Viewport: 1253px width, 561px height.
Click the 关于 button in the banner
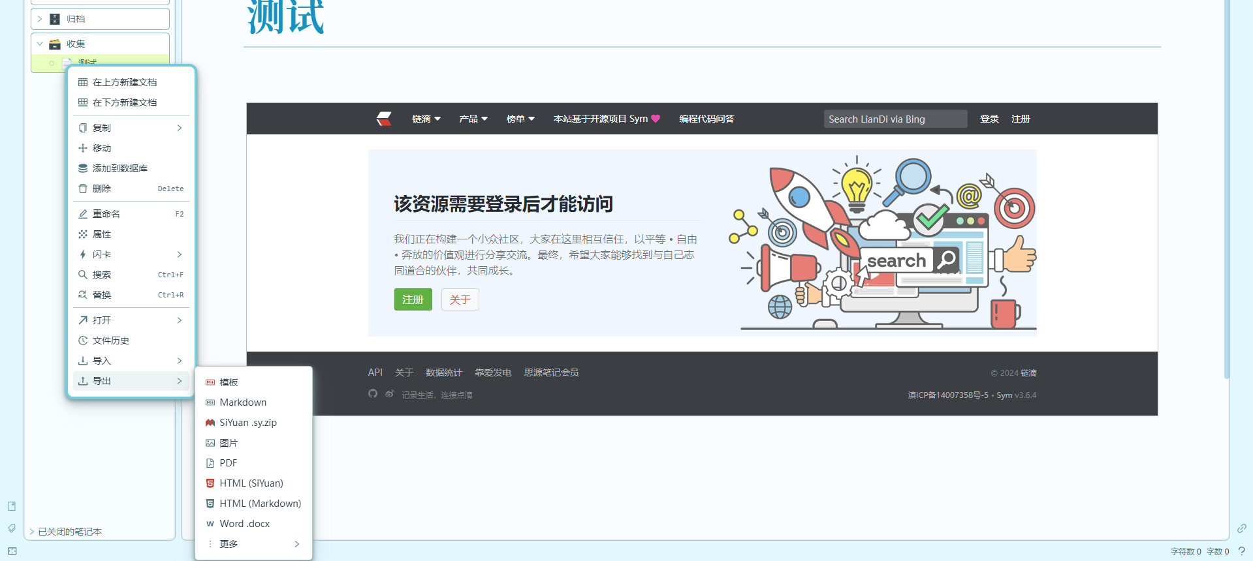coord(460,299)
